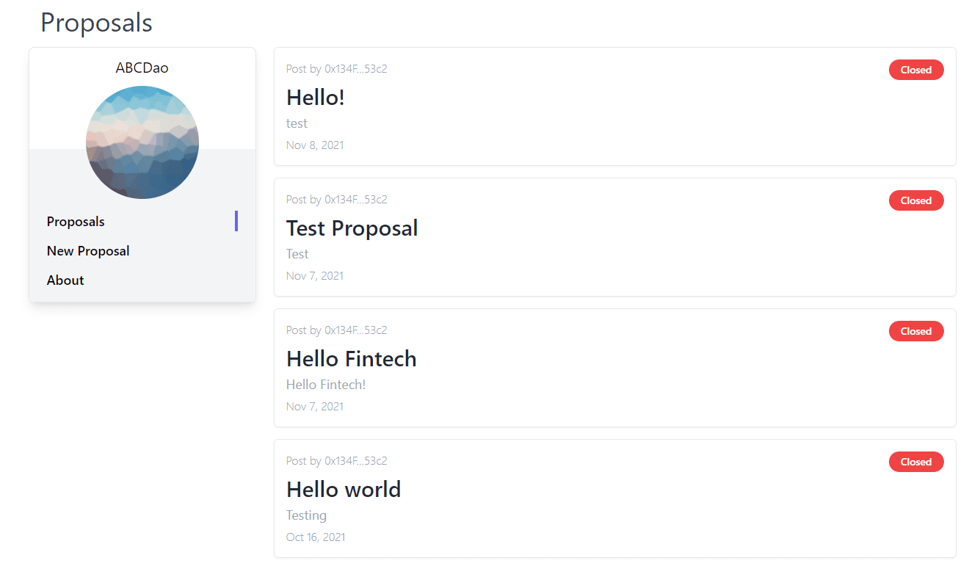Click author address on Hello! proposal

[356, 69]
